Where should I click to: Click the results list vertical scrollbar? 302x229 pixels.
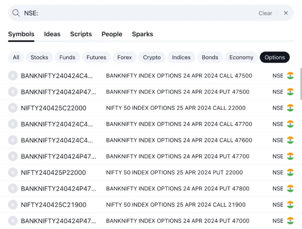(x=301, y=84)
